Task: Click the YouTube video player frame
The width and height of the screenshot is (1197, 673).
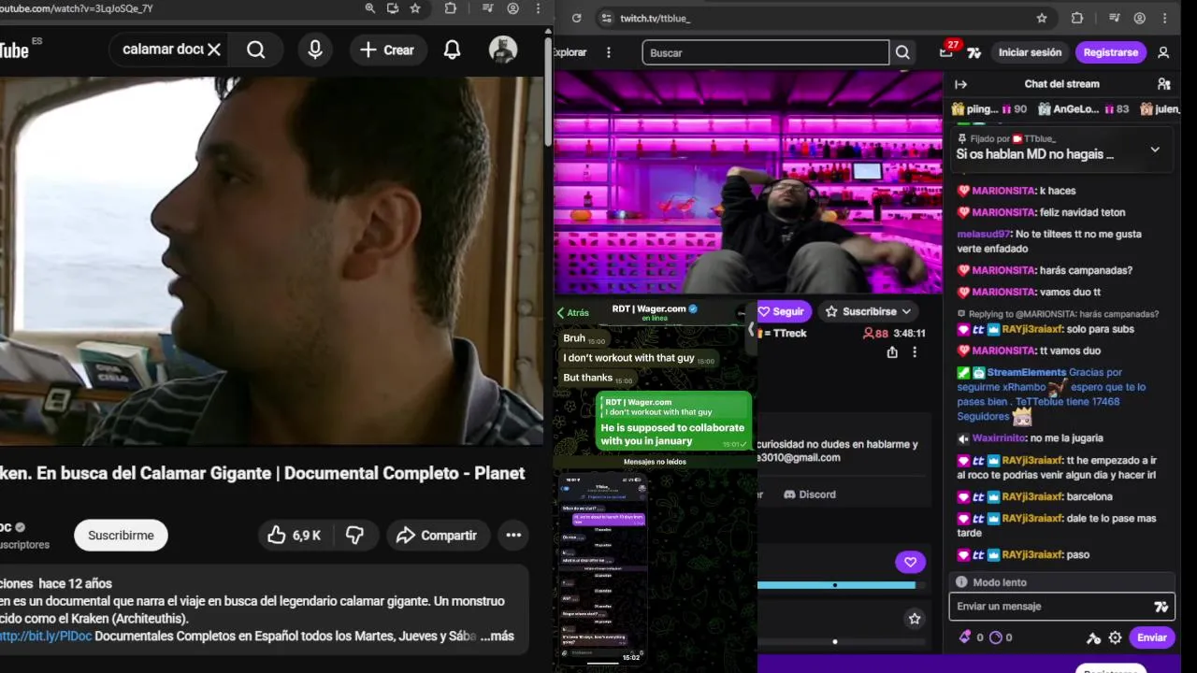Action: 271,260
